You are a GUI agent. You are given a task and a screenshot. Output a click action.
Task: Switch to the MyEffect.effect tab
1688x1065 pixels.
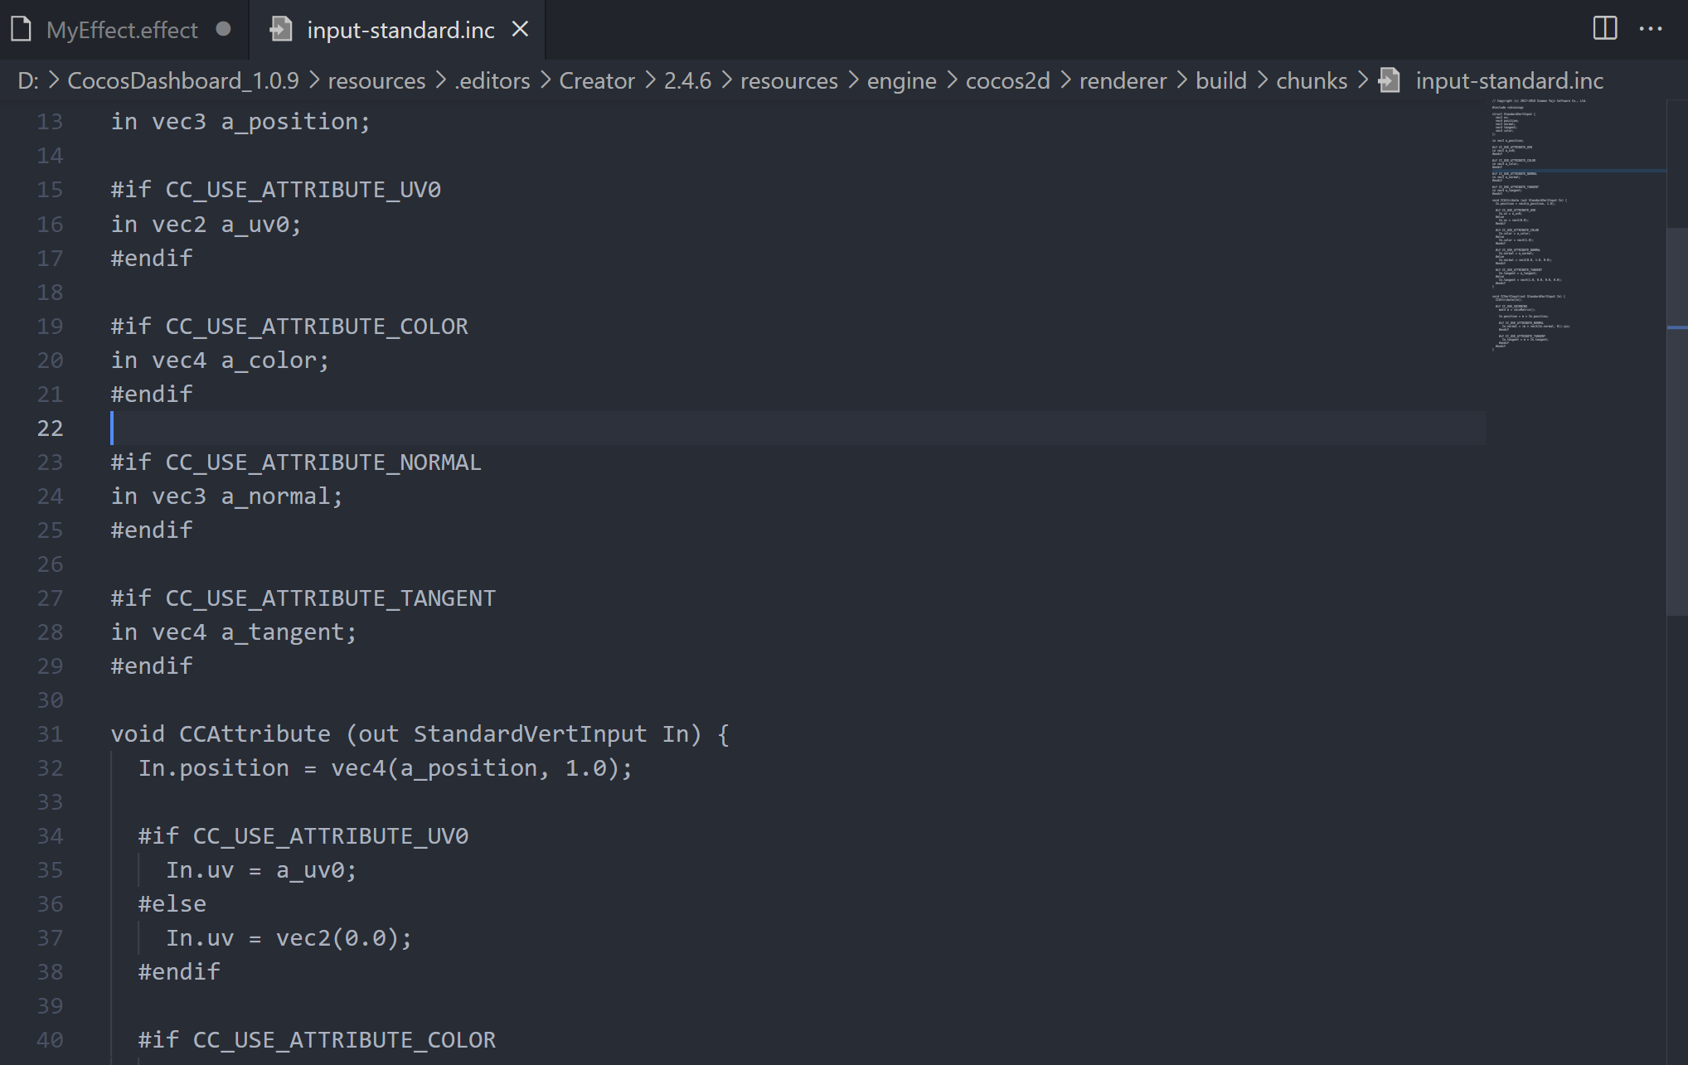pos(123,30)
